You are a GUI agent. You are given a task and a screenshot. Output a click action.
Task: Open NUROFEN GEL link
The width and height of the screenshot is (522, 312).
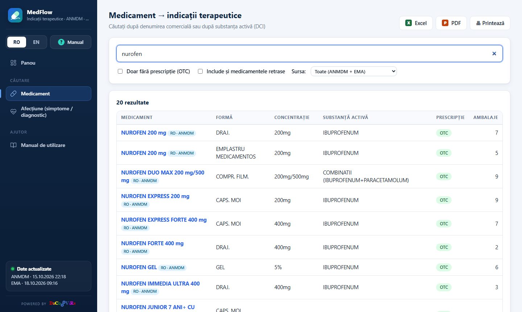(x=139, y=267)
